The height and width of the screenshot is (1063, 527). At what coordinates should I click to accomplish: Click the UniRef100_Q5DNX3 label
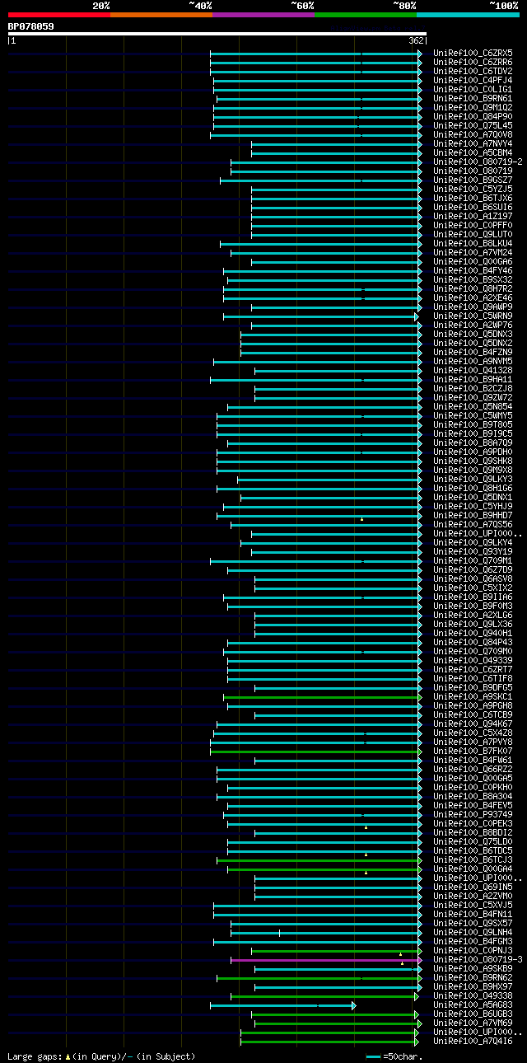pyautogui.click(x=473, y=334)
